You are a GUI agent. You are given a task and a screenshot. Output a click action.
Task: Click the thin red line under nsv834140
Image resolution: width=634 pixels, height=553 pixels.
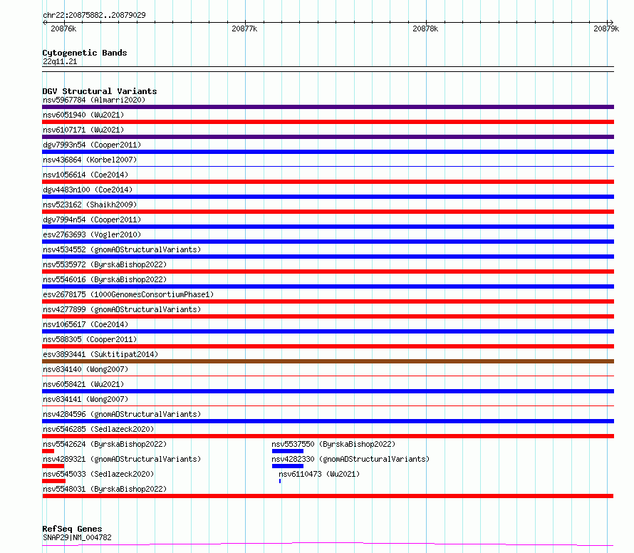point(328,376)
